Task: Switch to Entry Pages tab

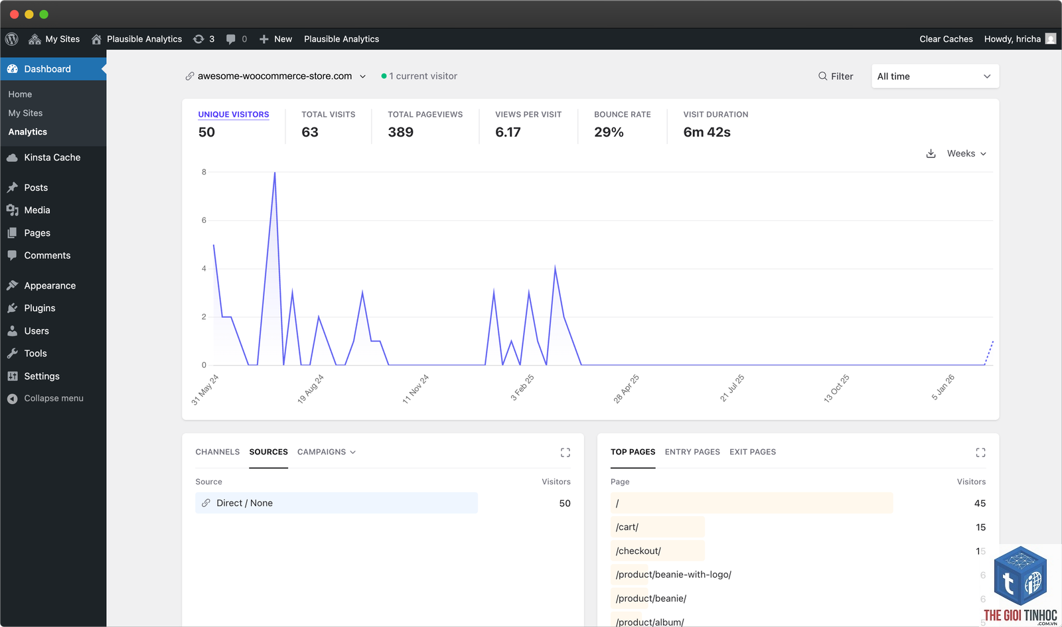Action: (692, 452)
